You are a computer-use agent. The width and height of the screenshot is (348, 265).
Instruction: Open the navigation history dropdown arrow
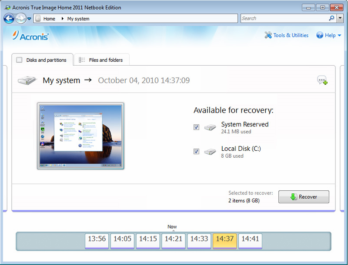29,19
